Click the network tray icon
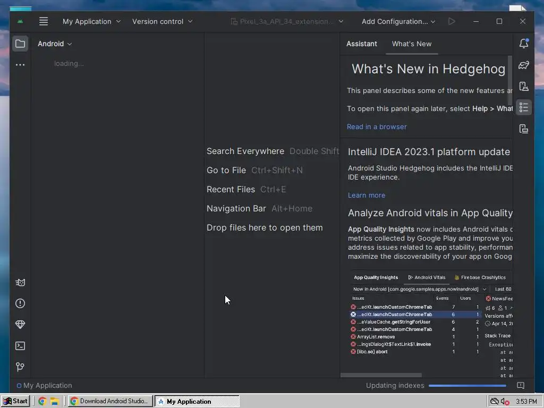The width and height of the screenshot is (544, 408). point(495,402)
